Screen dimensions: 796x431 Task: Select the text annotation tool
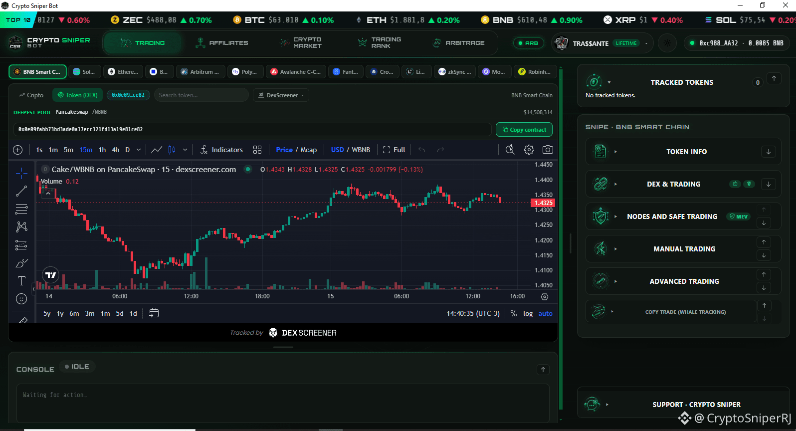coord(21,281)
